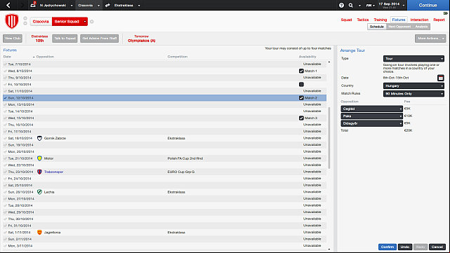Click the green battery indicator icon
This screenshot has width=450, height=253.
point(445,13)
